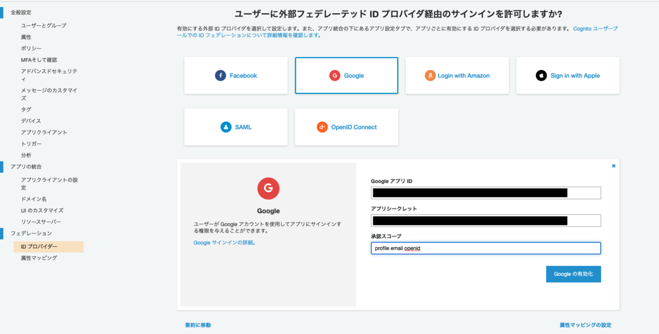
Task: Open 属性マッピングの設定 link
Action: pyautogui.click(x=585, y=325)
